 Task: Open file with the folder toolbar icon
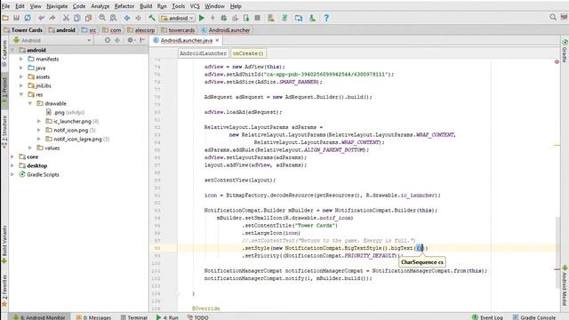pos(5,18)
